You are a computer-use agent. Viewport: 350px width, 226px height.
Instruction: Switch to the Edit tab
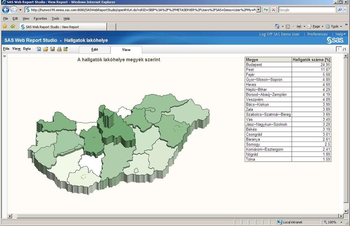(x=95, y=50)
